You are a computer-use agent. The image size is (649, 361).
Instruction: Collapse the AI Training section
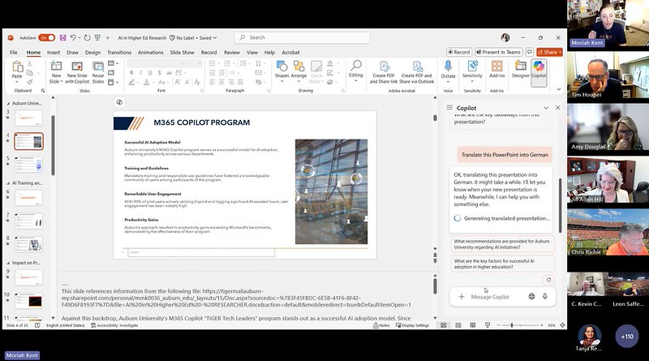coord(8,183)
